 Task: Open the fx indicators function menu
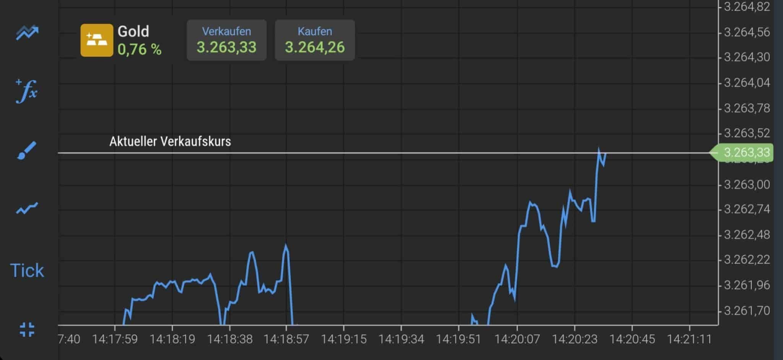[27, 91]
